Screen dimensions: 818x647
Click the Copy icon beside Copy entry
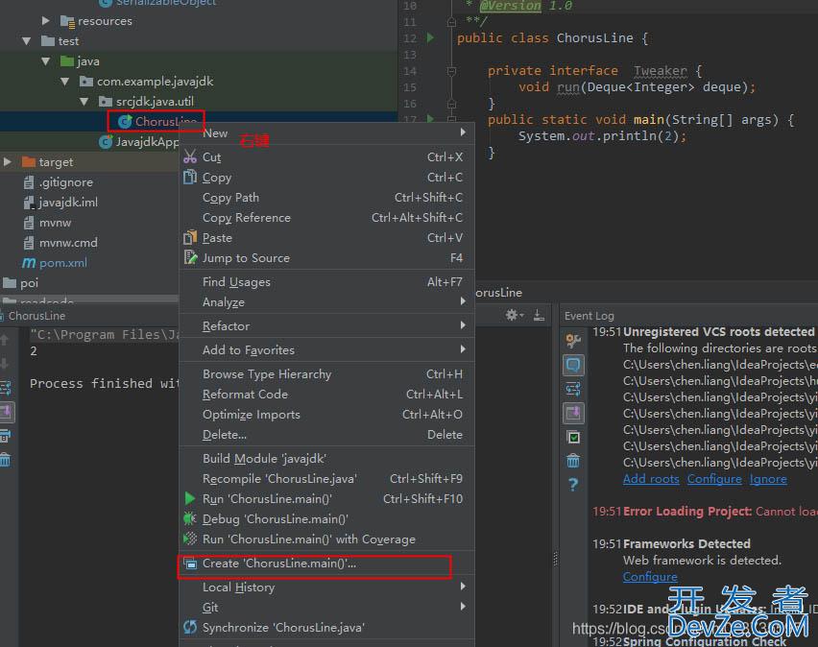click(x=190, y=177)
